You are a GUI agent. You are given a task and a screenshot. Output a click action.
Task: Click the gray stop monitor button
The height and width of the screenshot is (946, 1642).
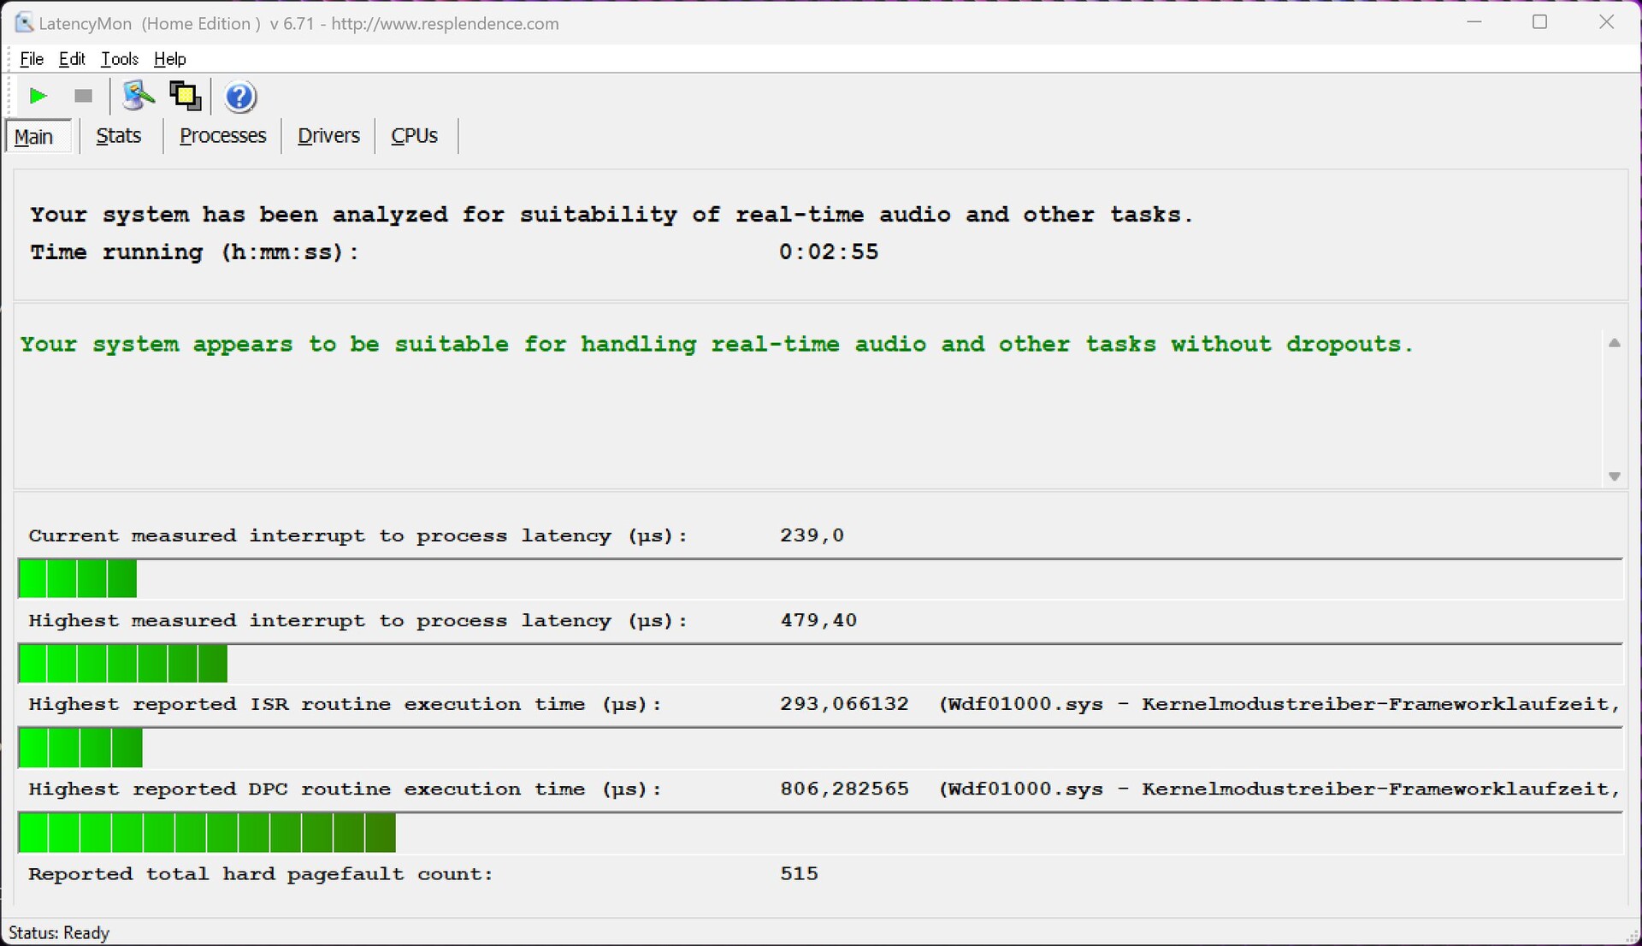pyautogui.click(x=83, y=96)
